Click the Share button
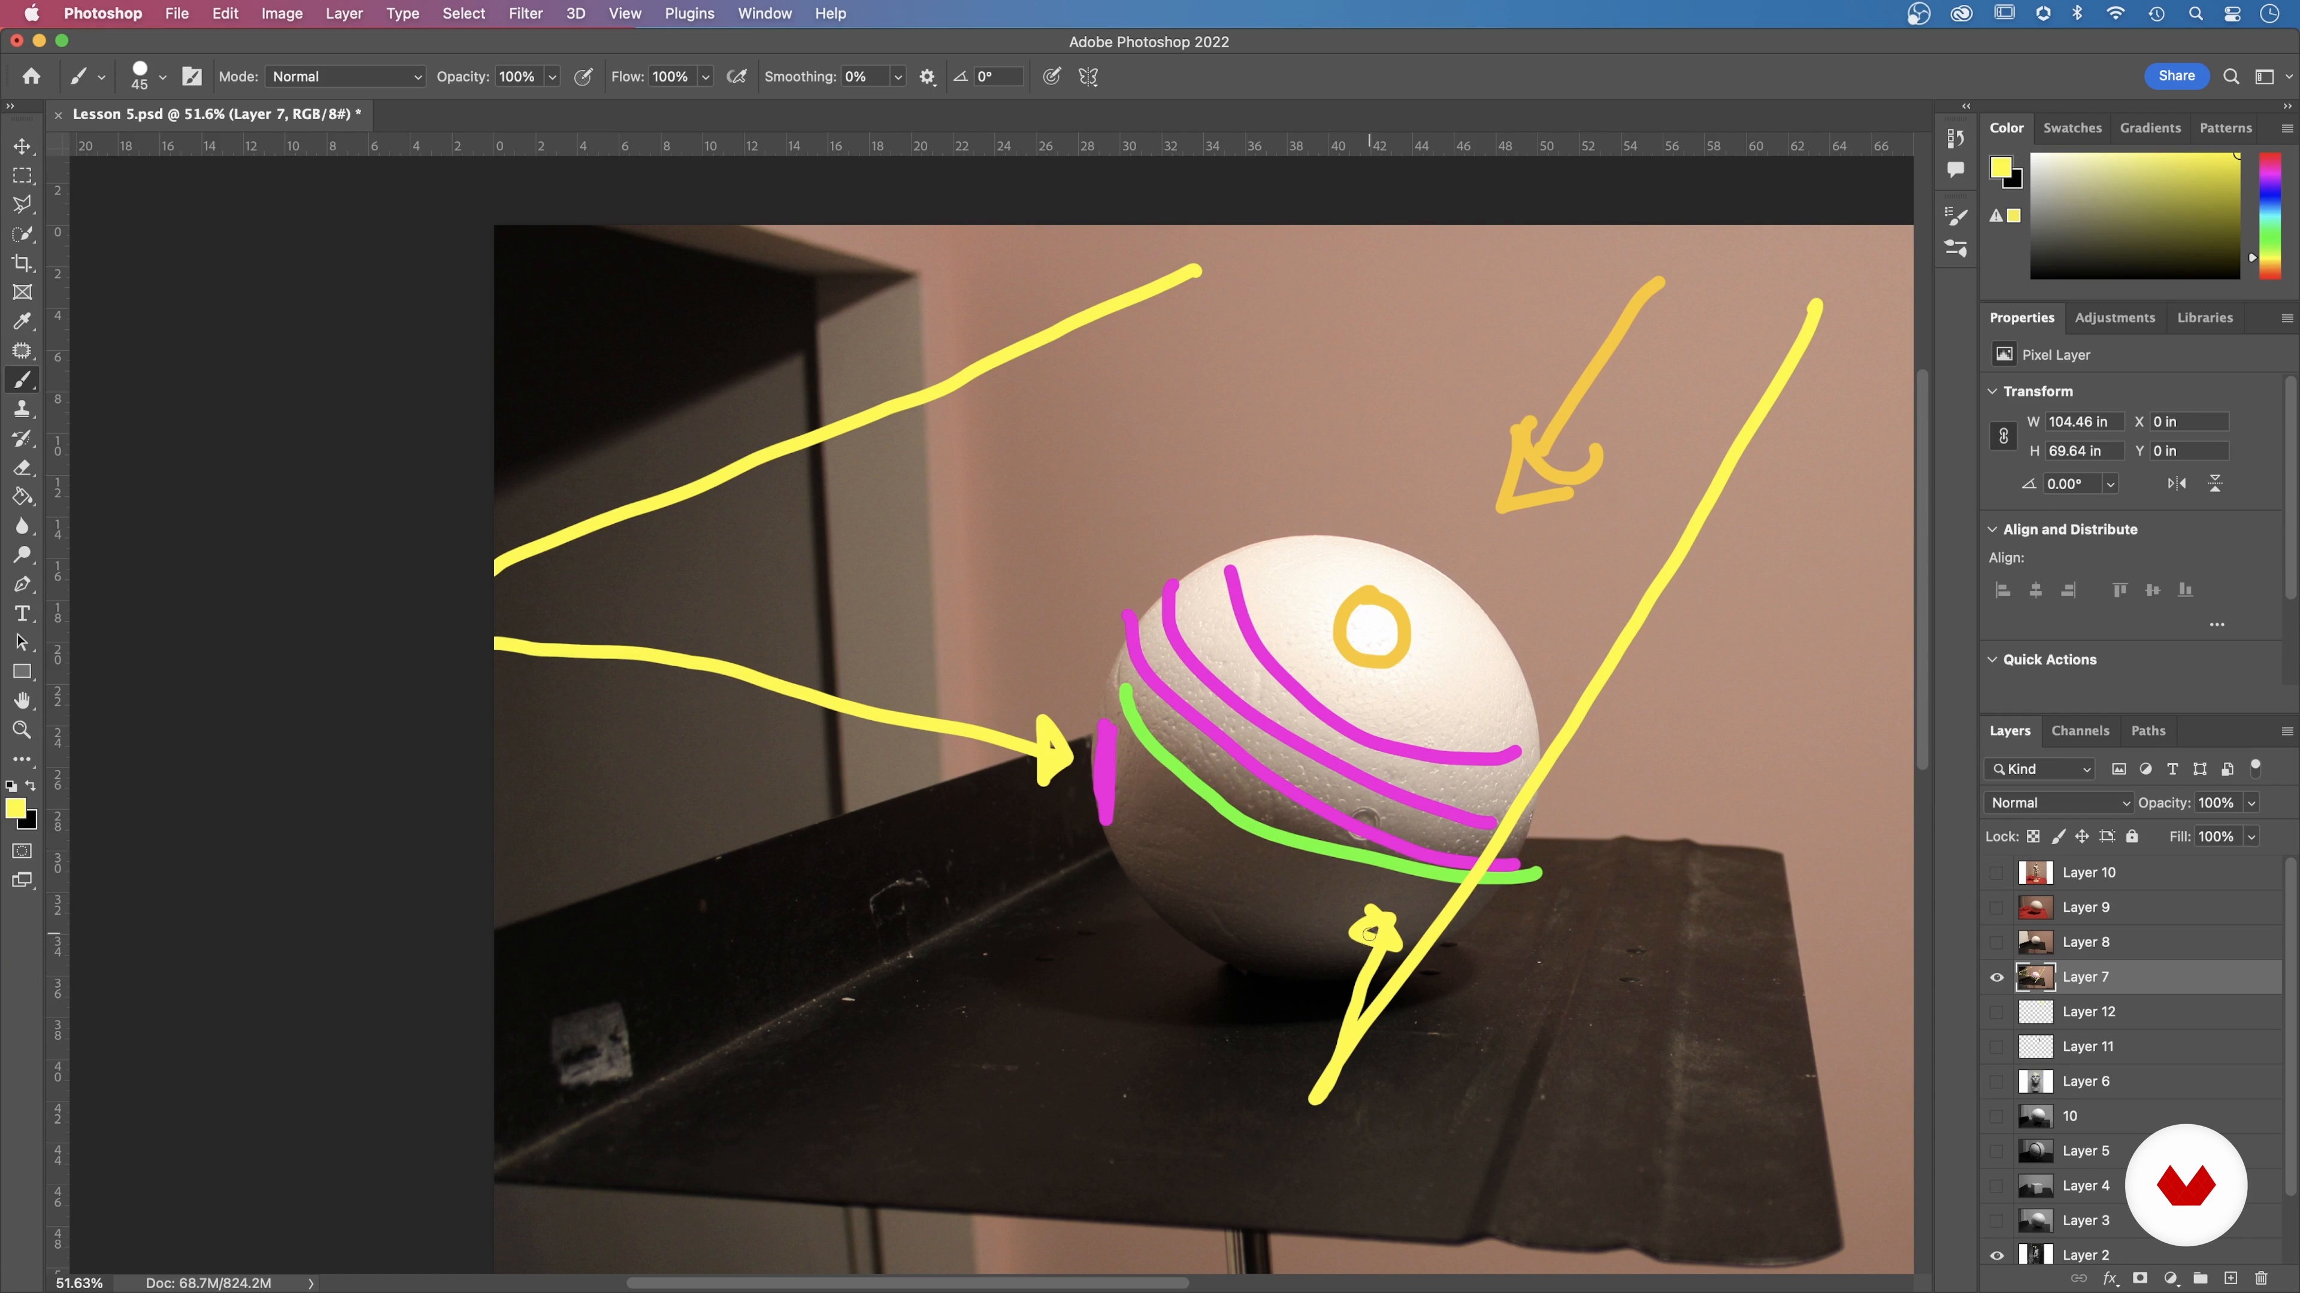Viewport: 2300px width, 1293px height. (x=2176, y=76)
